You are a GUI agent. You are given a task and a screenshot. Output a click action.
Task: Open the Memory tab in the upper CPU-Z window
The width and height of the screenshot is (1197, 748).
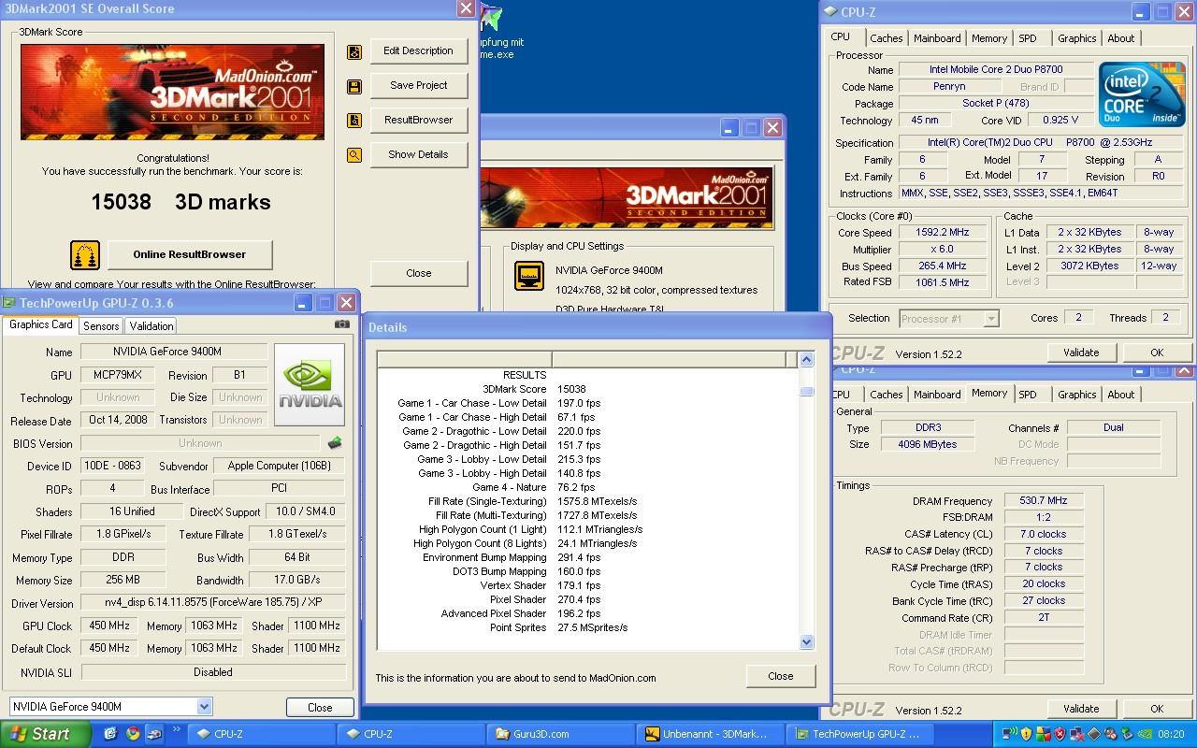[989, 38]
